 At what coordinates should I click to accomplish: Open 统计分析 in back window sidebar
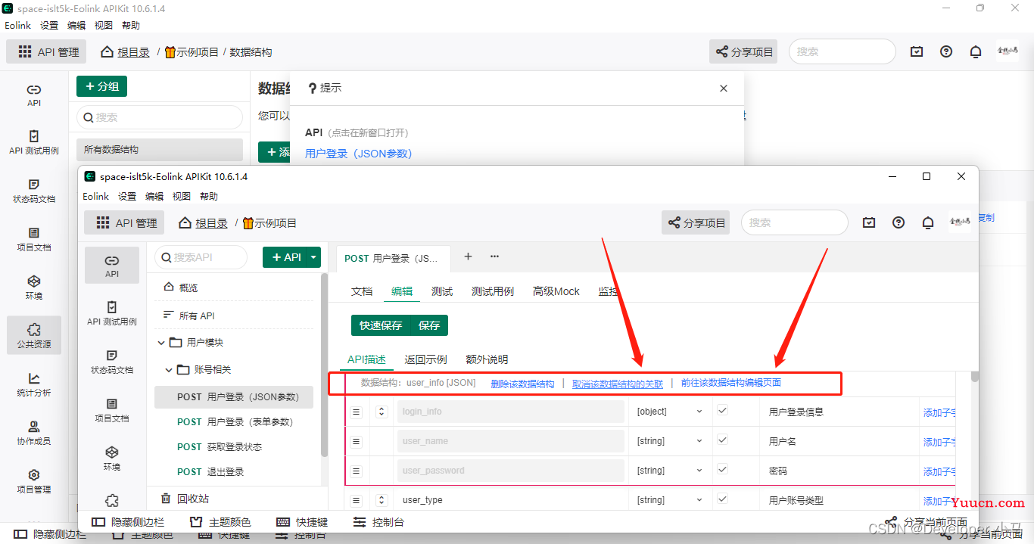click(x=34, y=384)
